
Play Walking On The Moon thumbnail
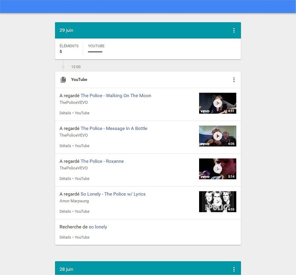pos(218,103)
